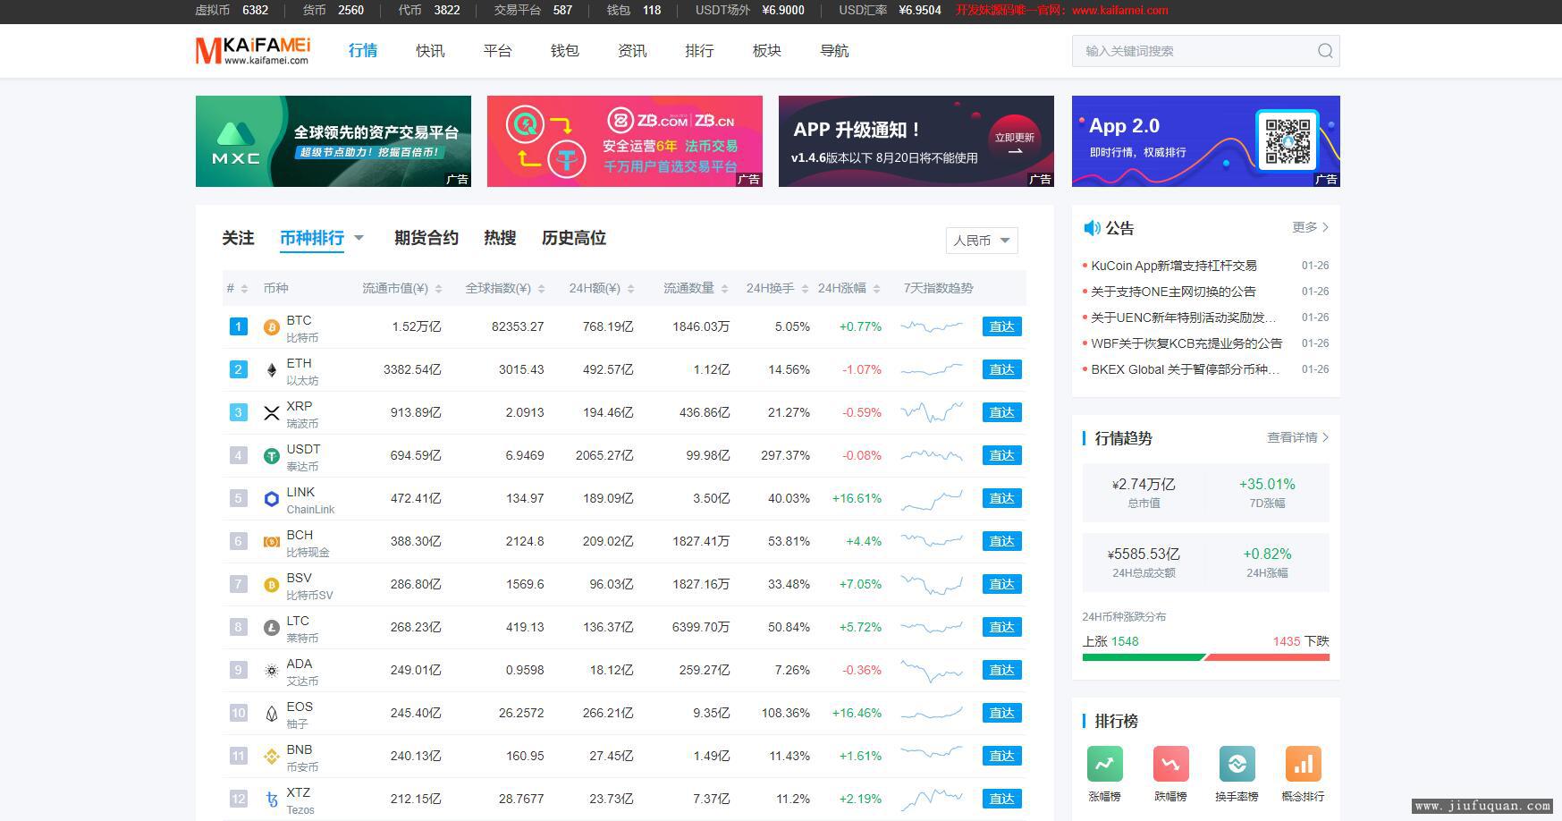Open the MXC advertisement banner
This screenshot has height=821, width=1562.
click(x=334, y=141)
